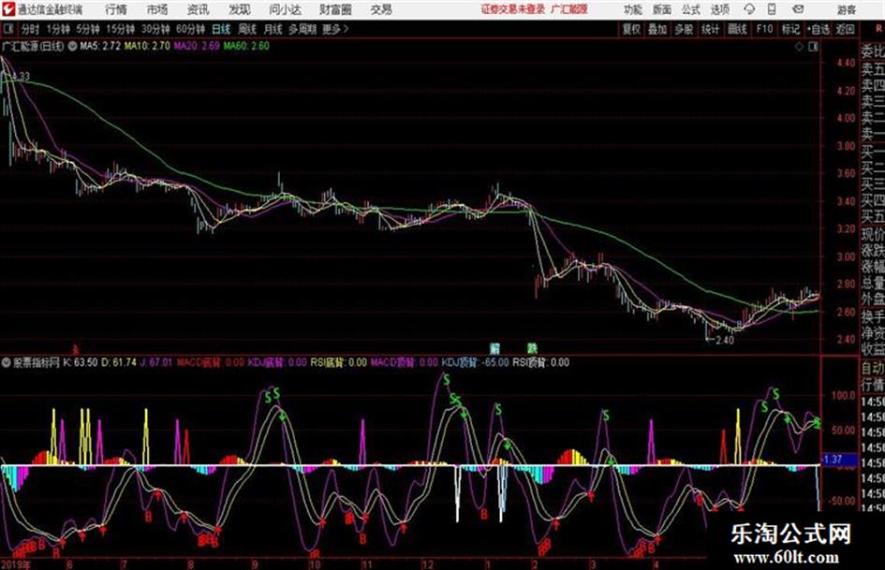The width and height of the screenshot is (885, 570).
Task: Click the 多股 multi-stock toolbar button
Action: 684,29
